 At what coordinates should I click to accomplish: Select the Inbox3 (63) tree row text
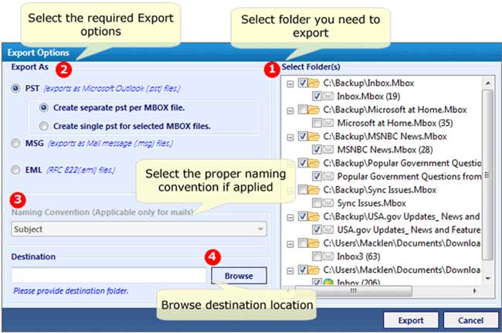358,257
